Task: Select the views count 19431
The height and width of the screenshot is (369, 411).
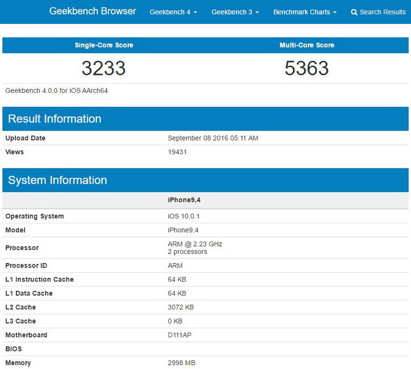Action: click(x=177, y=152)
